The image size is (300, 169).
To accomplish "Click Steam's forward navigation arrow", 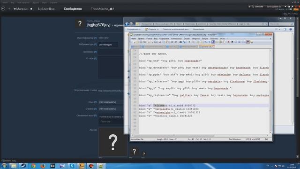I will pyautogui.click(x=9, y=8).
